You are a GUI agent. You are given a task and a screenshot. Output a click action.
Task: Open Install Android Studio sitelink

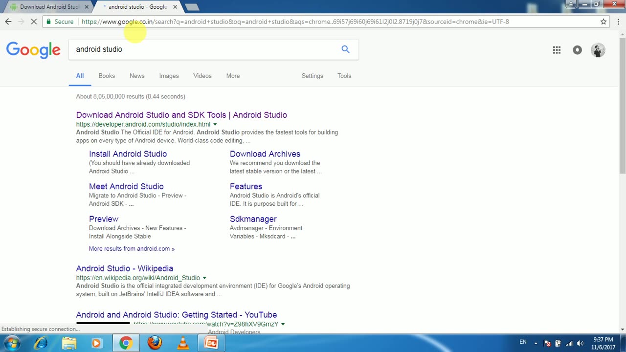pyautogui.click(x=128, y=154)
